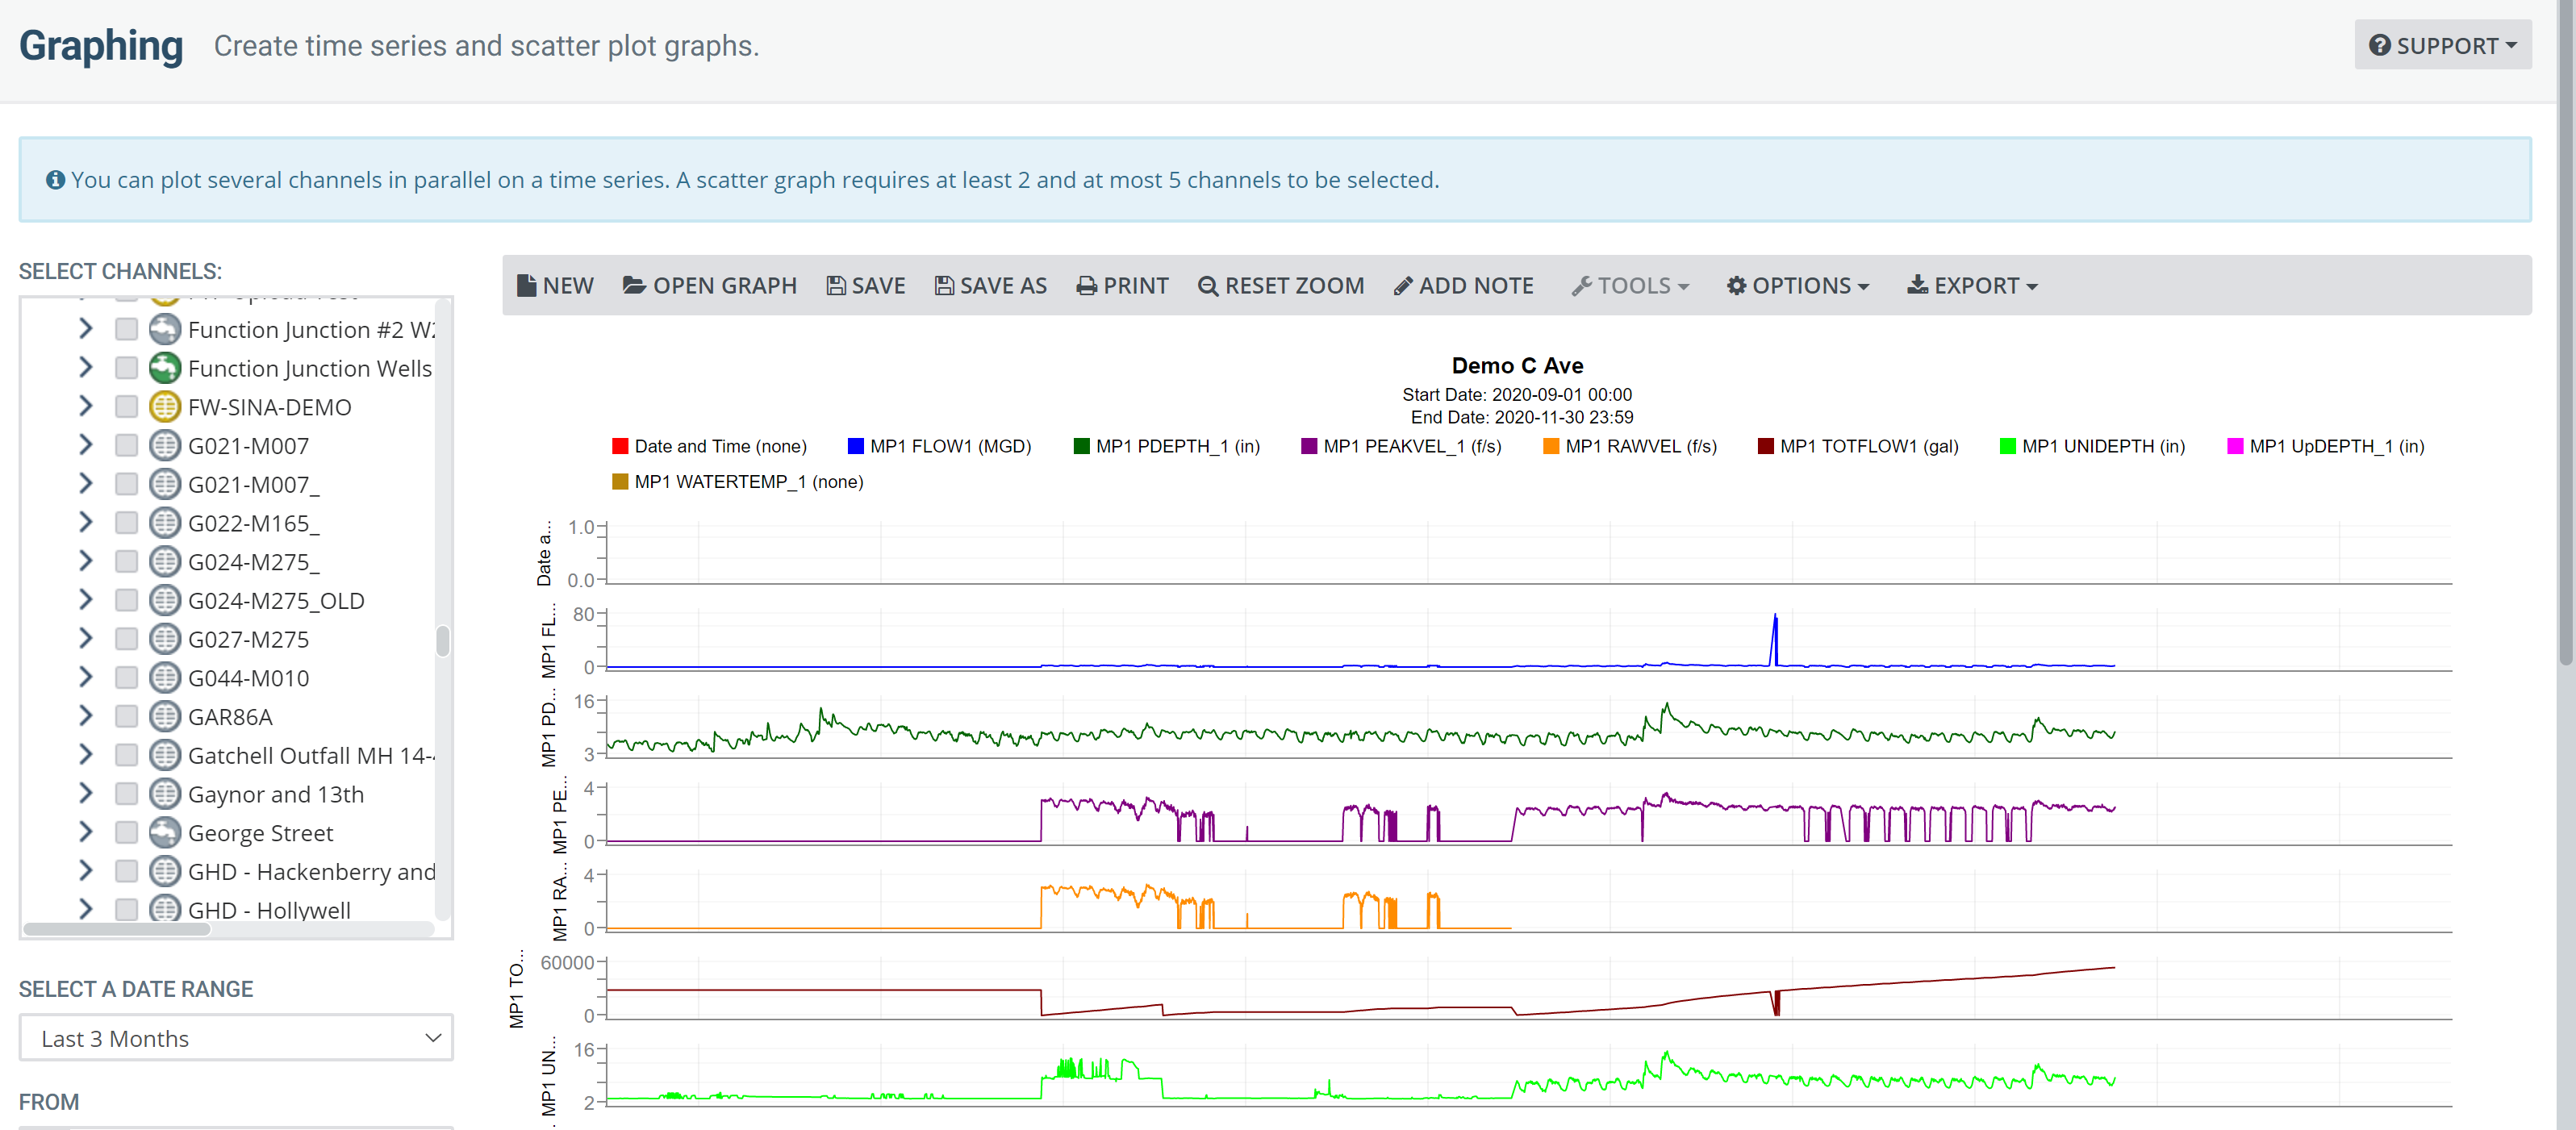Click the yellow globe icon beside FW-SINA-DEMO
2576x1130 pixels.
[x=165, y=407]
